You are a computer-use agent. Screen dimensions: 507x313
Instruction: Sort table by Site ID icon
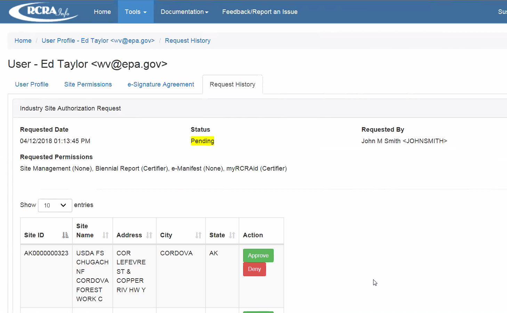click(65, 235)
